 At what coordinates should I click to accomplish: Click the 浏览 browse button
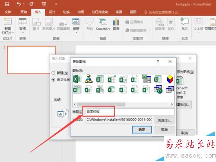[165, 120]
